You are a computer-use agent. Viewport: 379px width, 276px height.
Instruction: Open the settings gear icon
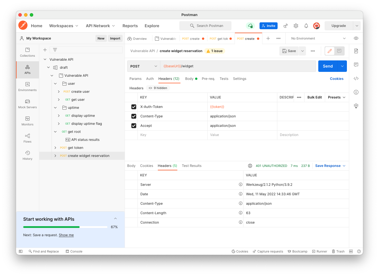pyautogui.click(x=296, y=26)
